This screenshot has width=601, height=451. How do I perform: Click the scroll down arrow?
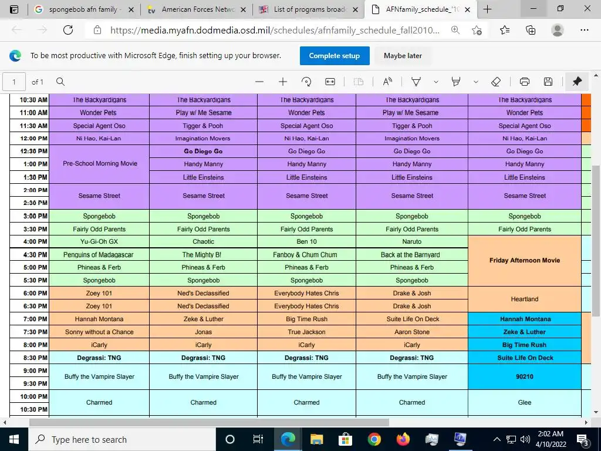pyautogui.click(x=596, y=413)
